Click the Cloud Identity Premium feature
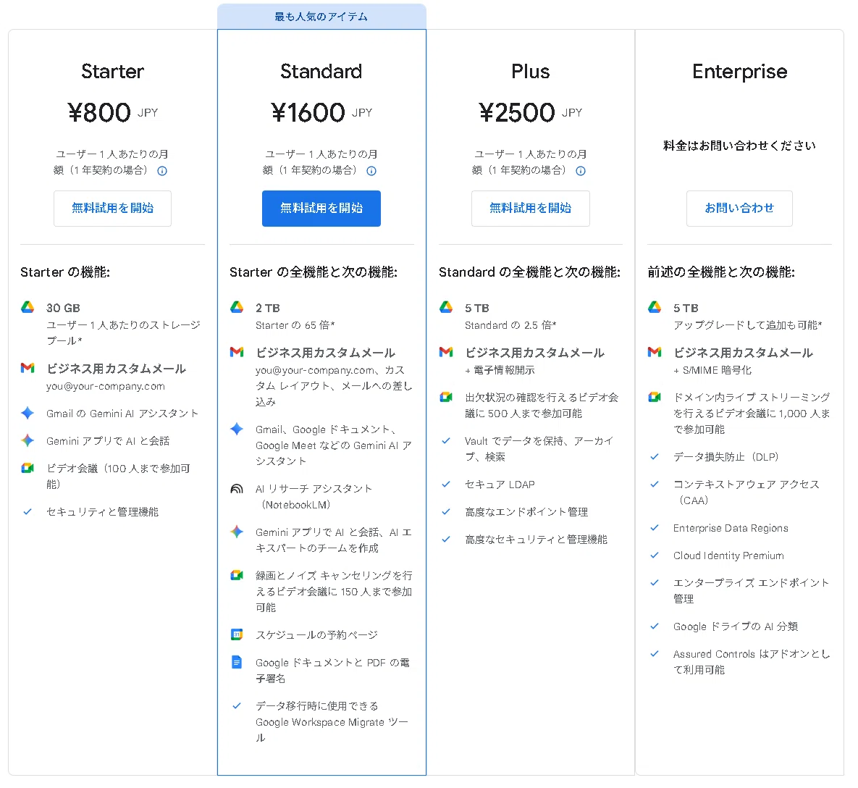 (x=728, y=556)
